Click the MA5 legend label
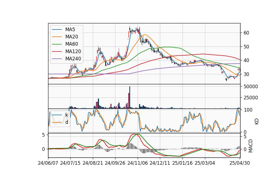 (x=70, y=29)
